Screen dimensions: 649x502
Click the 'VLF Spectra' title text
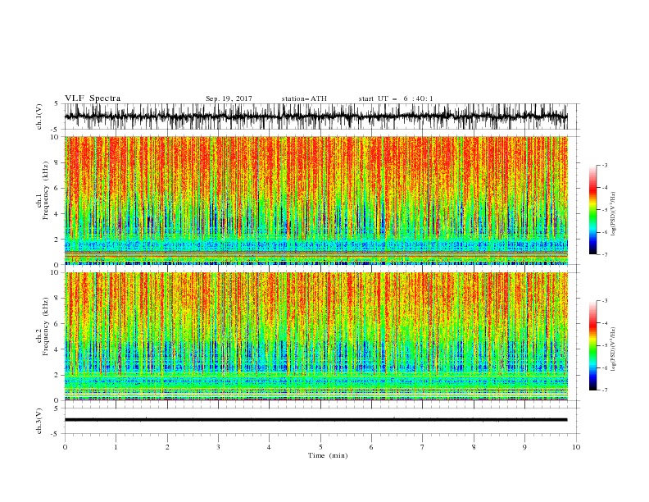93,98
